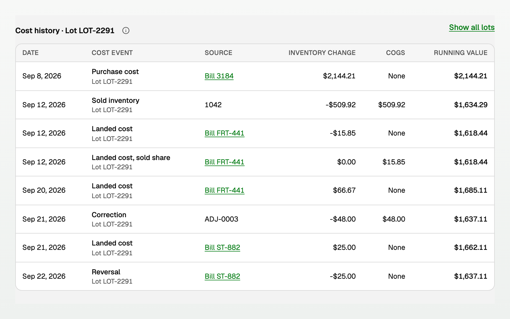Click Landed cost, sold share label
This screenshot has width=510, height=319.
(x=131, y=158)
